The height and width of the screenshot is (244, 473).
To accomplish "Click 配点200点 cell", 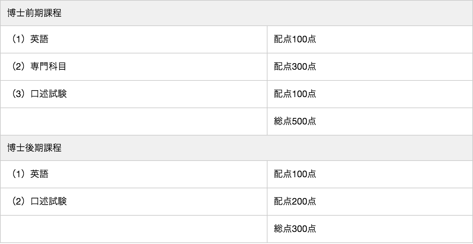I will 370,202.
